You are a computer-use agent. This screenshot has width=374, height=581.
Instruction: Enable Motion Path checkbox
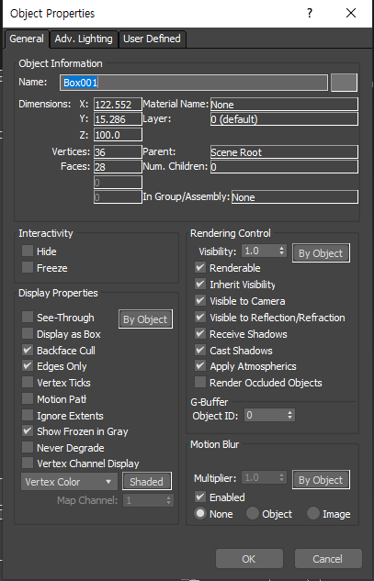click(x=28, y=399)
